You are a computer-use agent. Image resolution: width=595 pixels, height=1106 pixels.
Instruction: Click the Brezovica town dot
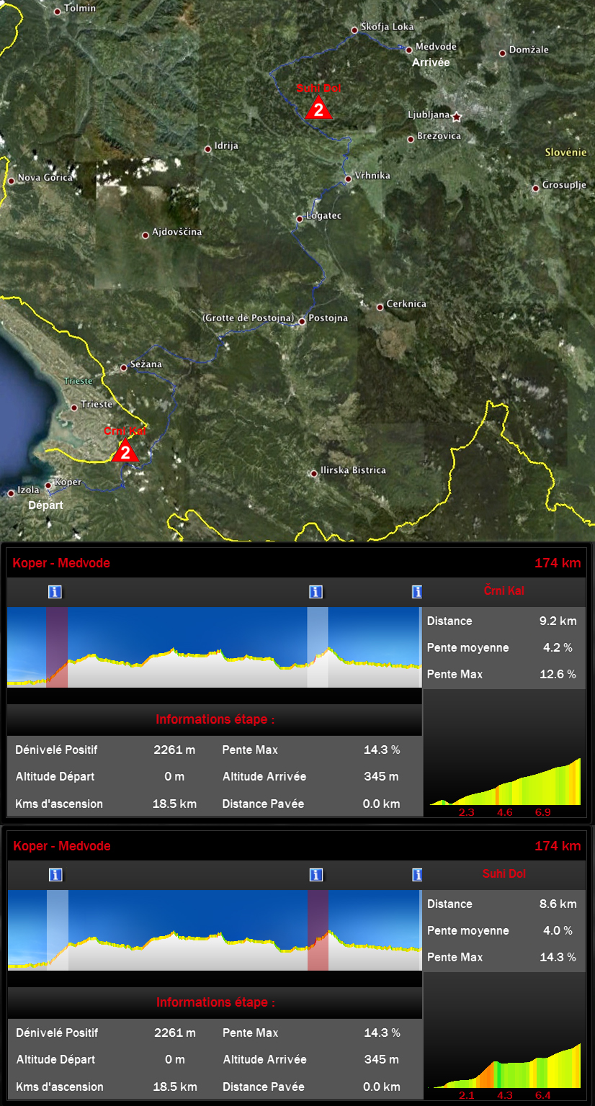coord(411,139)
